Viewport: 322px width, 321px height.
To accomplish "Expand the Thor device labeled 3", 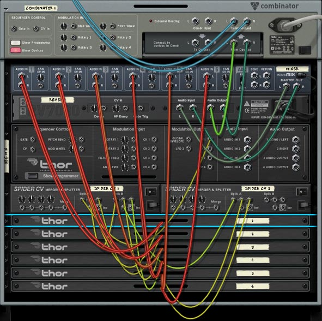I will click(7, 247).
